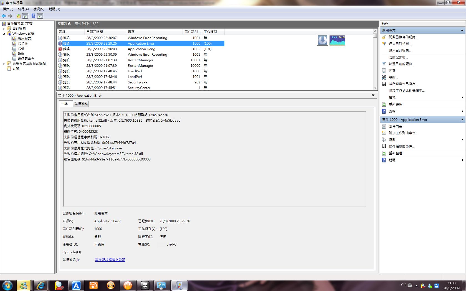Open the 執行(A) menu
Viewport: 466px width, 291px height.
[23, 9]
